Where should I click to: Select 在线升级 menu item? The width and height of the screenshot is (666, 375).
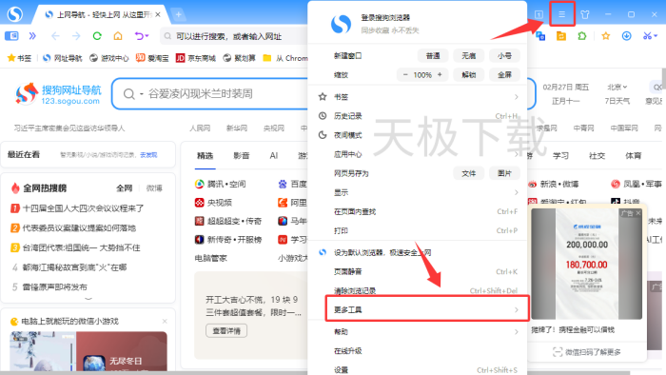(x=419, y=351)
